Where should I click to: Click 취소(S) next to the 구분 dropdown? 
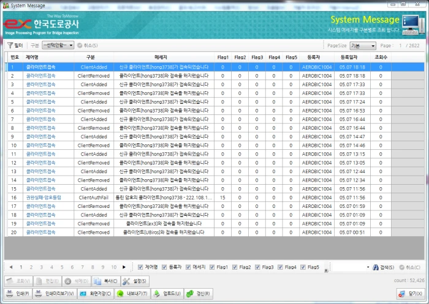(x=88, y=45)
